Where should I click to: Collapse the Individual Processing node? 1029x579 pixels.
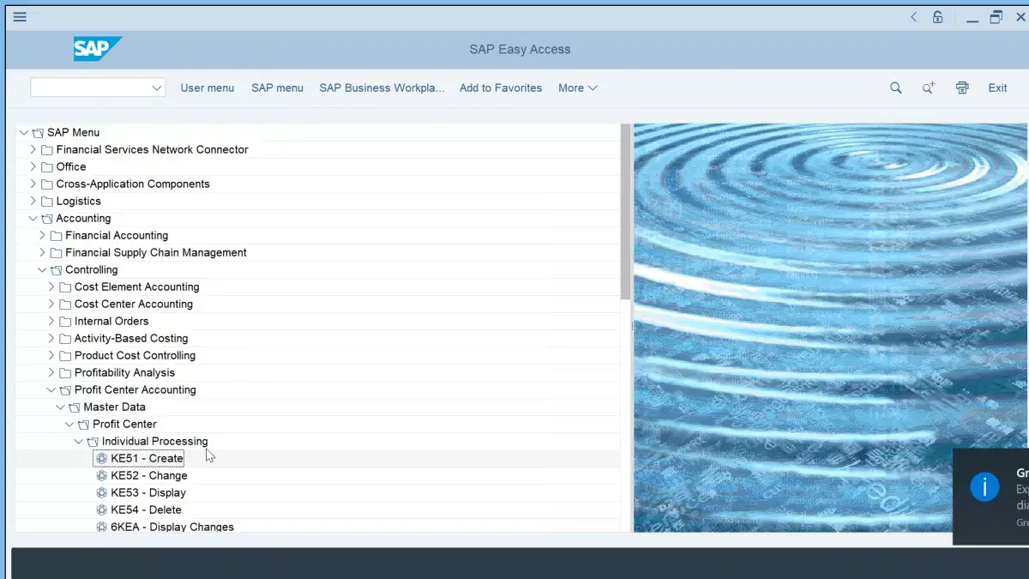(x=79, y=441)
